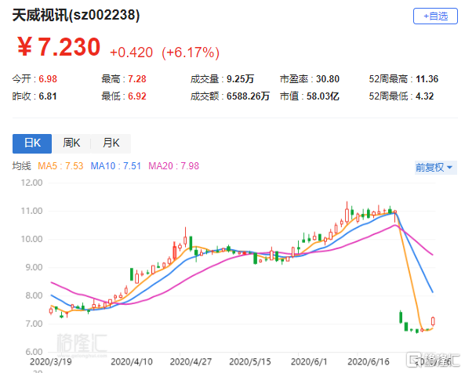Select the 市盈率 value 30.80
The height and width of the screenshot is (373, 465).
(x=328, y=79)
